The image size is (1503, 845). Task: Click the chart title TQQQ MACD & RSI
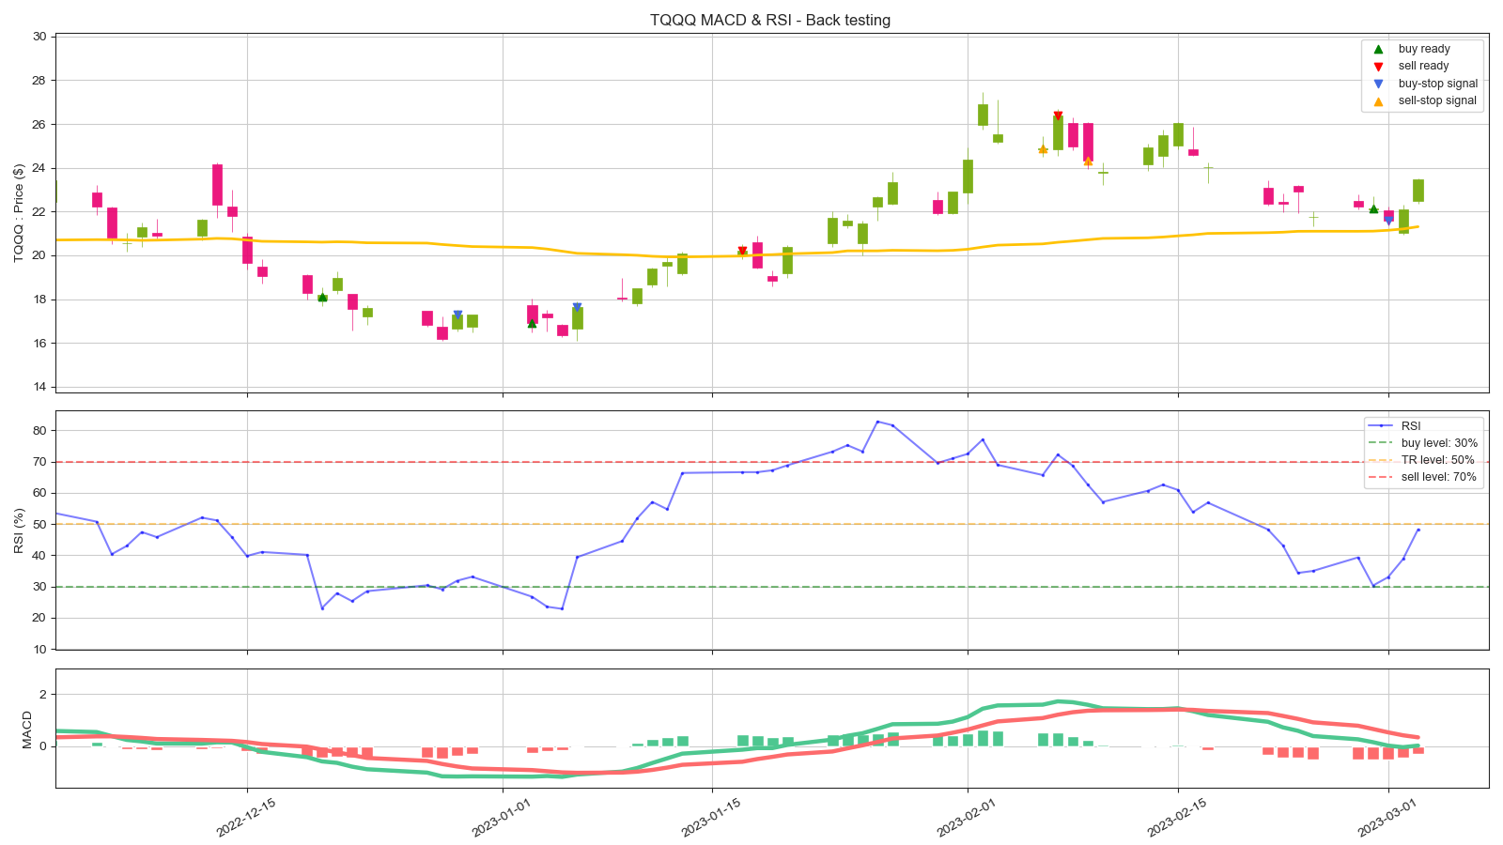[770, 20]
